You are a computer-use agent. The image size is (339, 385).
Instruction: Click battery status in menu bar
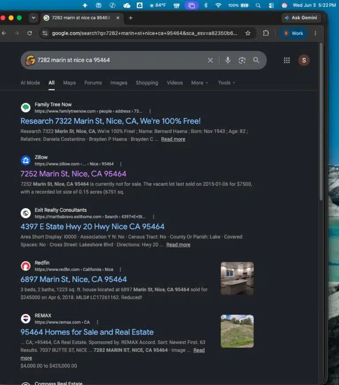pyautogui.click(x=238, y=5)
